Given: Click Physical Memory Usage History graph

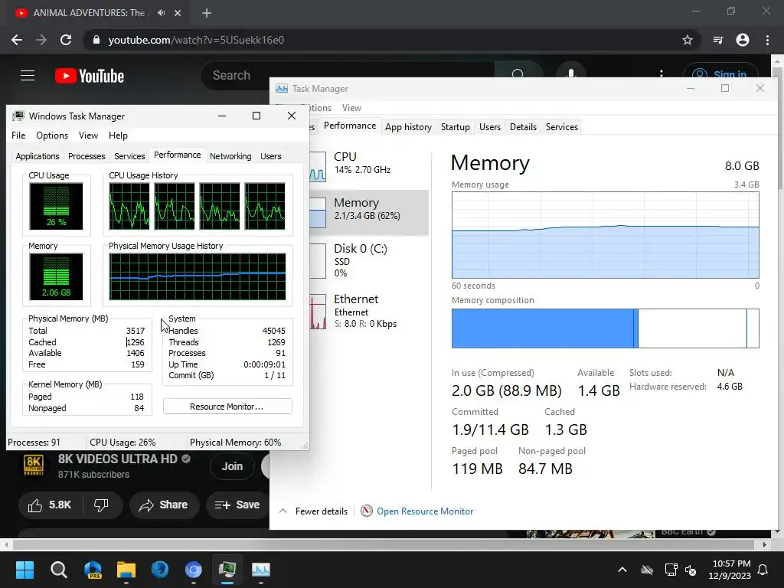Looking at the screenshot, I should click(x=198, y=276).
